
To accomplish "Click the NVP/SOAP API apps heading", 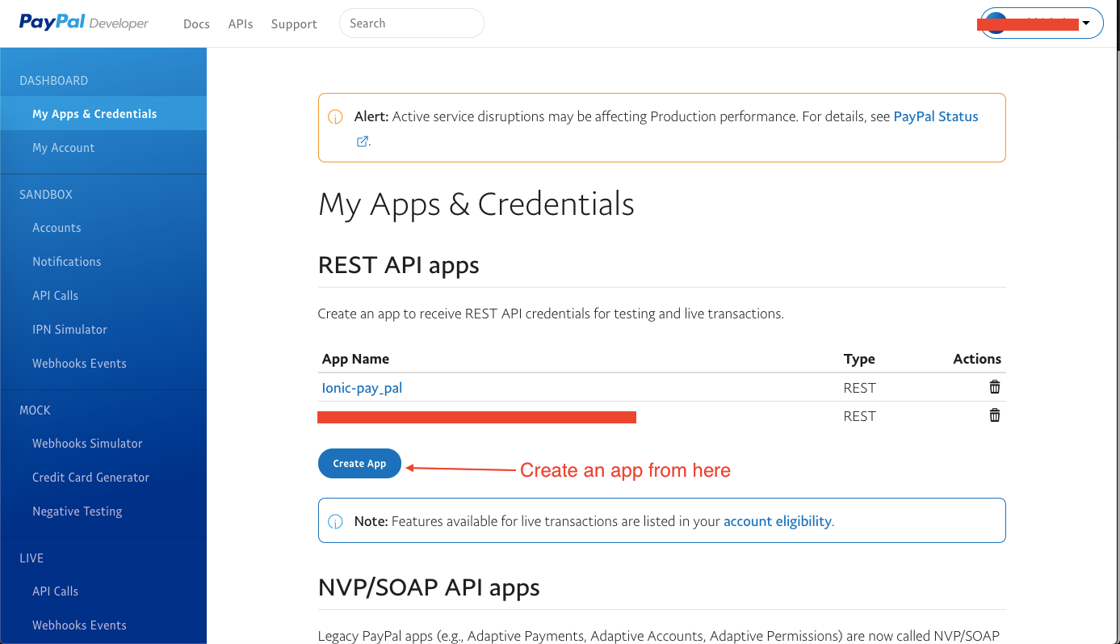I will [429, 587].
